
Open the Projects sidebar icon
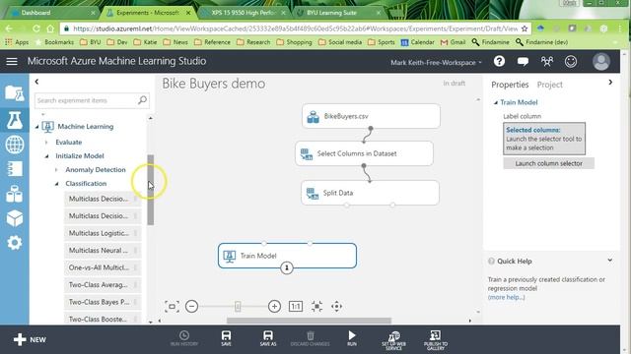[x=15, y=93]
